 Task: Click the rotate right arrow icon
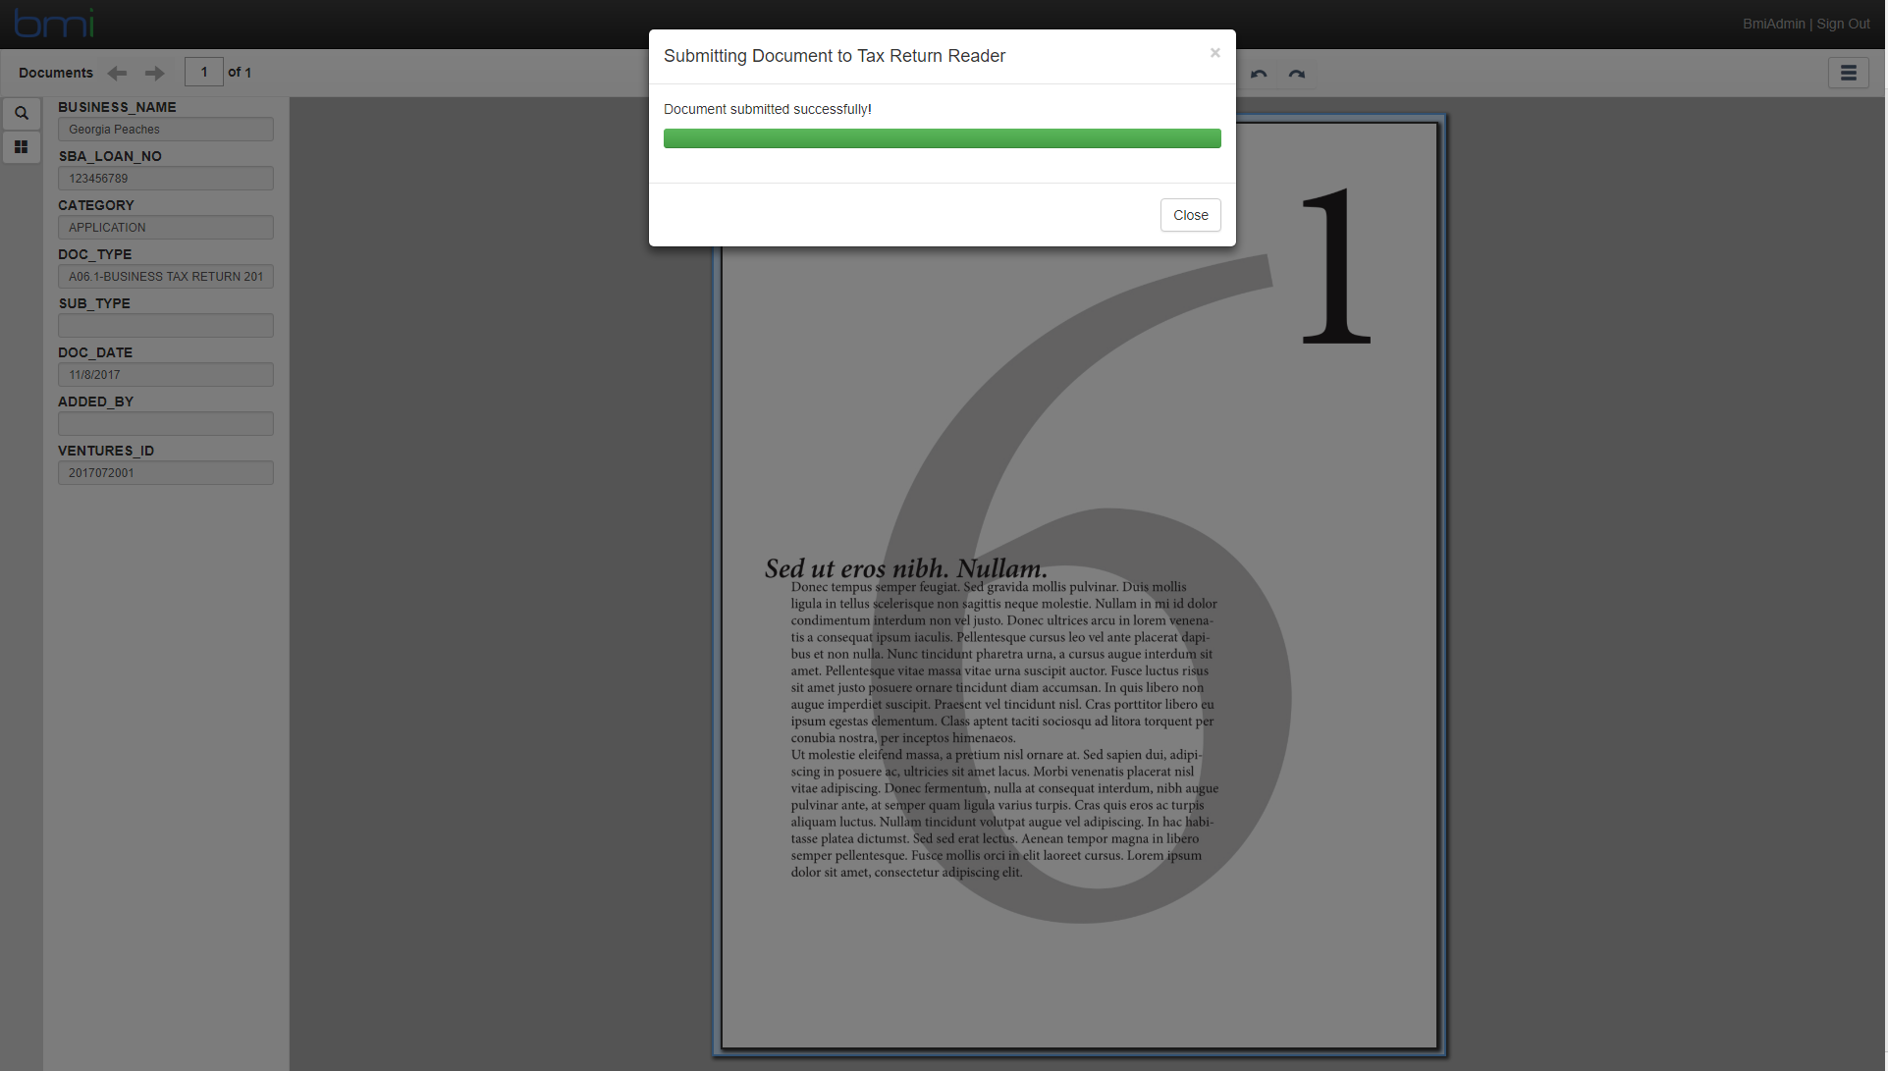[x=1297, y=74]
